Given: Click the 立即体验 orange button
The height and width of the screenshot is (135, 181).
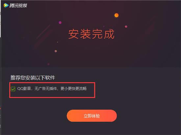Looking at the screenshot, I should click(92, 116).
